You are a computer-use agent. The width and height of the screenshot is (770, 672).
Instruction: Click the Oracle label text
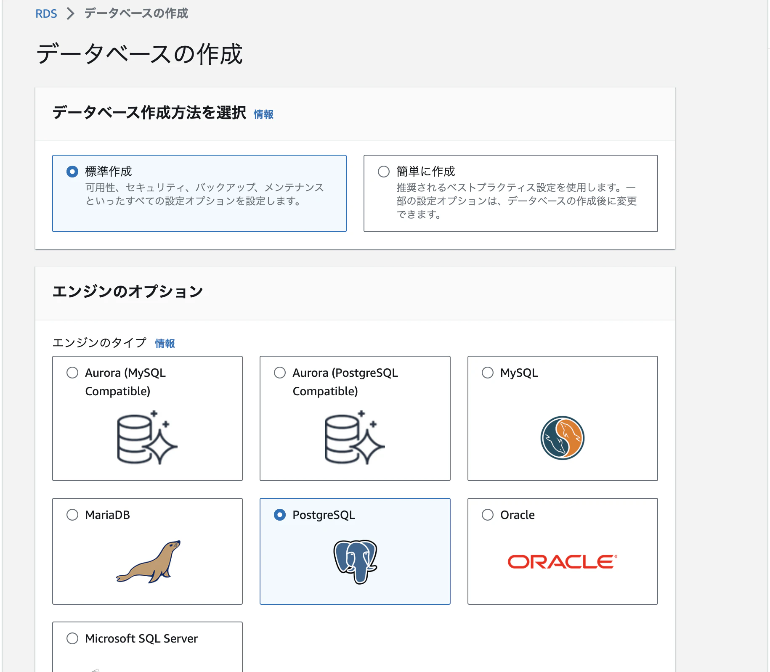pyautogui.click(x=518, y=515)
